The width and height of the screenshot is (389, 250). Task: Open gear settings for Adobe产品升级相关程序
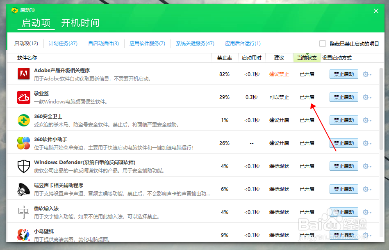[367, 74]
